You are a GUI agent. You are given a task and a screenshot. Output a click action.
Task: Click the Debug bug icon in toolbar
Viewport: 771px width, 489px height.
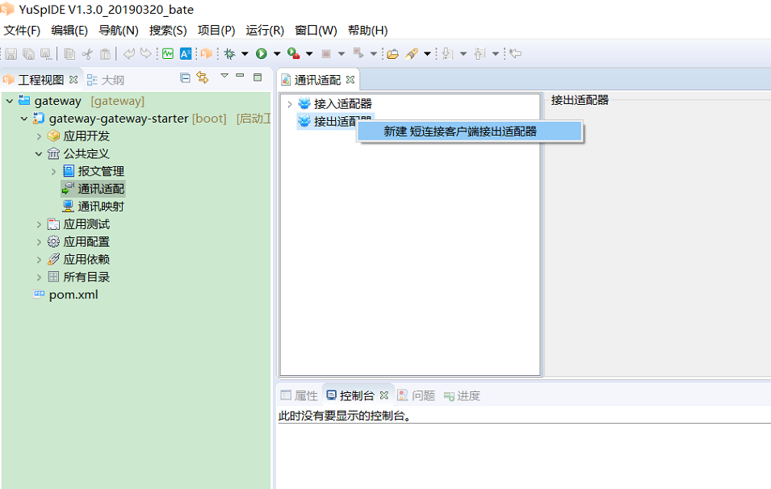(229, 54)
